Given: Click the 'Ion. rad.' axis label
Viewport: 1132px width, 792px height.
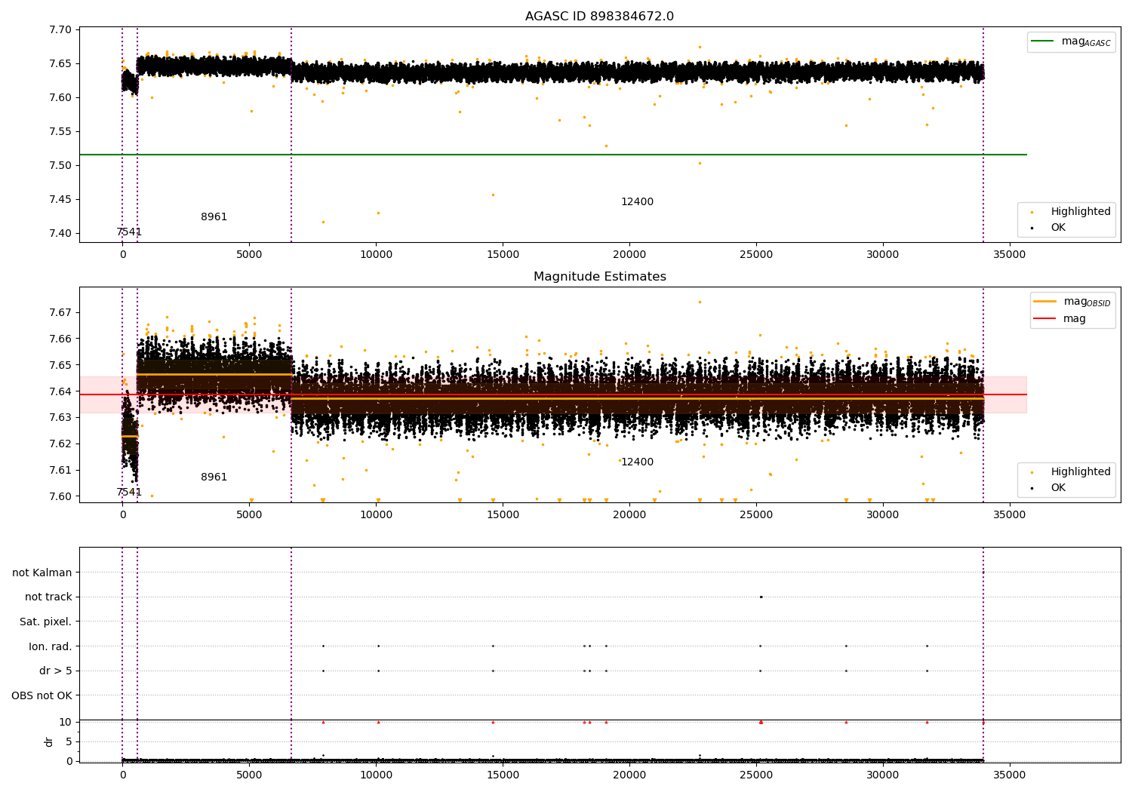Looking at the screenshot, I should point(50,646).
